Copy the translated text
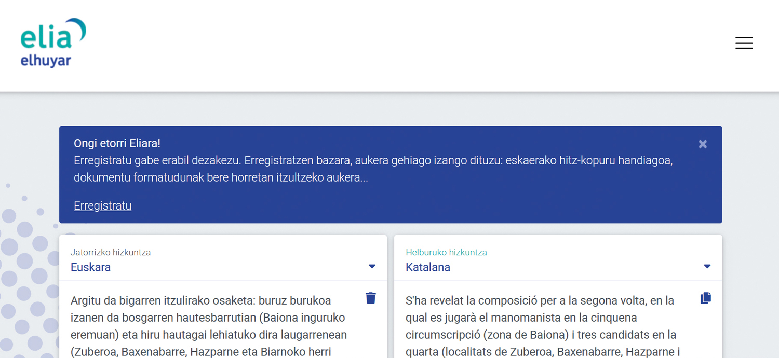 [705, 298]
